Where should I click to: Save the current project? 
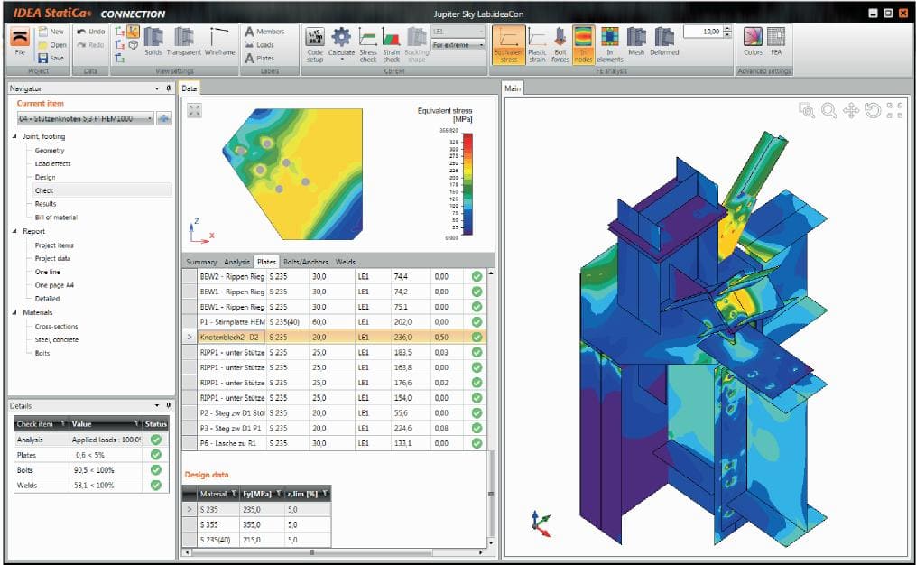[x=51, y=58]
